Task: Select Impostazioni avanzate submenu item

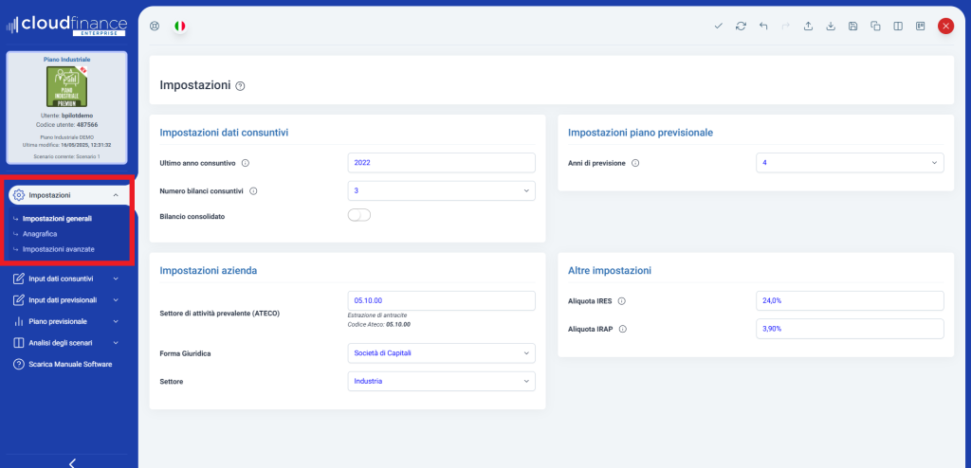Action: pos(58,249)
